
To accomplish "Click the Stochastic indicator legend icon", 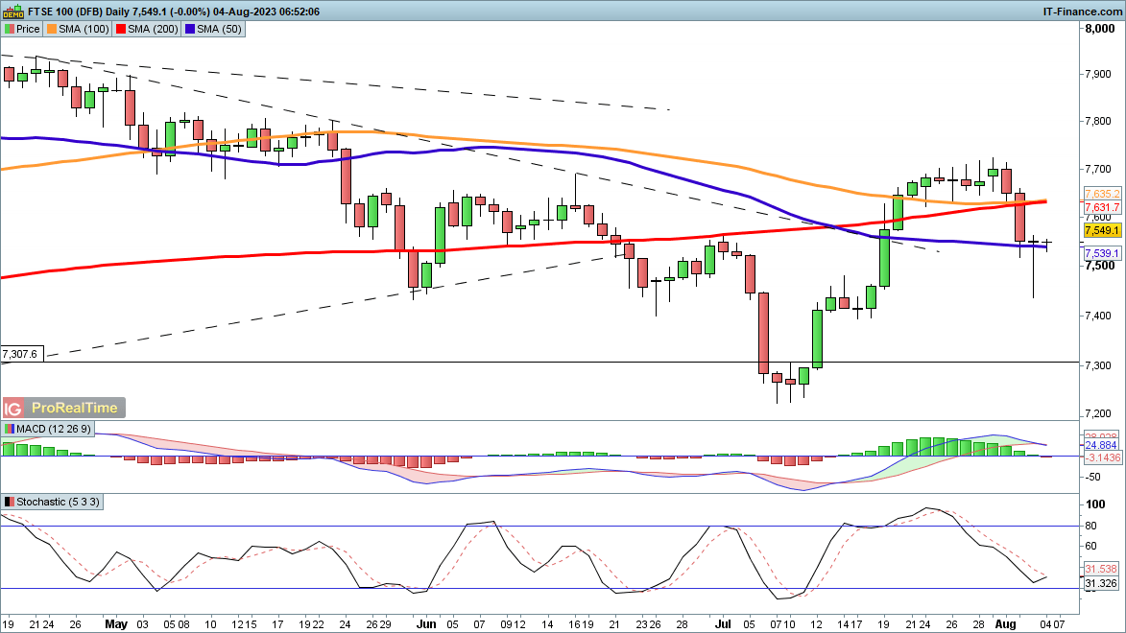I will point(9,502).
